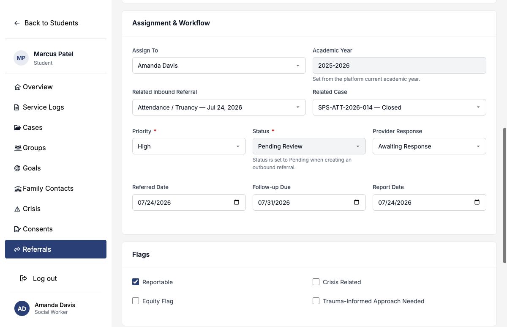Click the Cases folder icon

(x=17, y=128)
